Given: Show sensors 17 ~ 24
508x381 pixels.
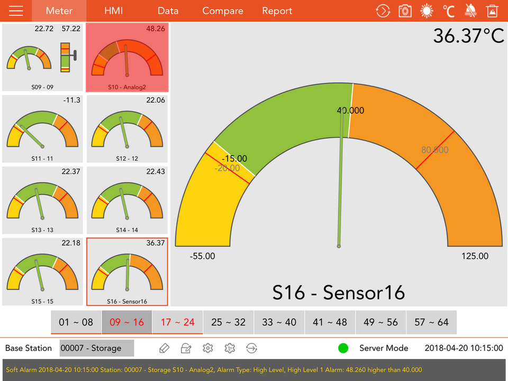Looking at the screenshot, I should pos(178,322).
